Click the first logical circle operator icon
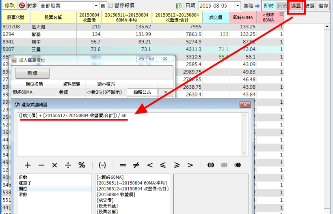The image size is (333, 214). coord(211,165)
